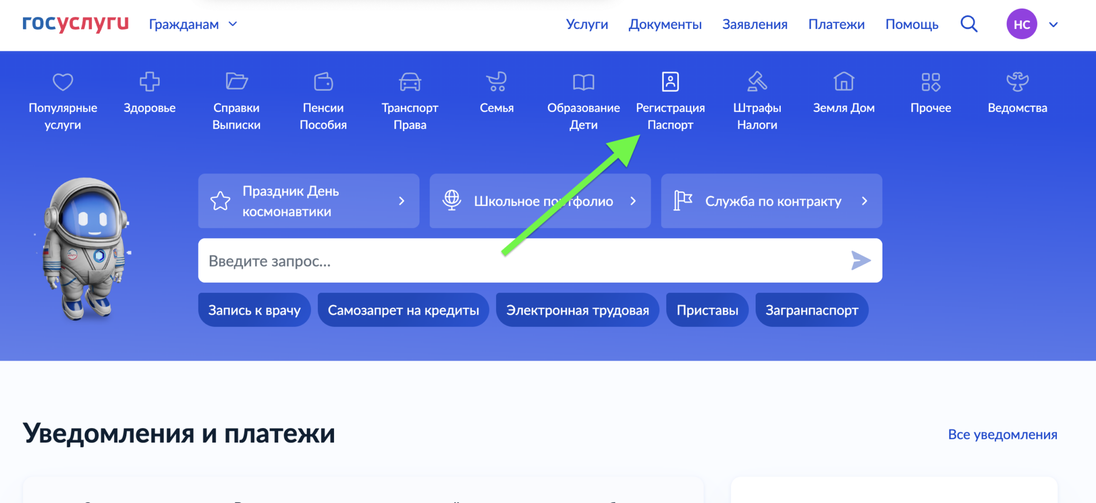Open Pensions Benefits (Пенсии Пособия) wallet icon
1096x503 pixels.
(x=323, y=82)
